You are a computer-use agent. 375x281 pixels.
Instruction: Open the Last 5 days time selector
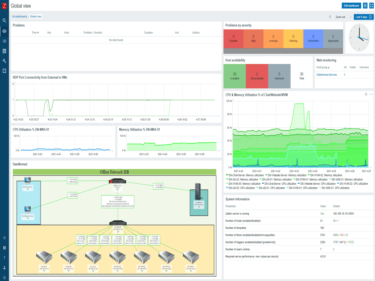pos(362,17)
